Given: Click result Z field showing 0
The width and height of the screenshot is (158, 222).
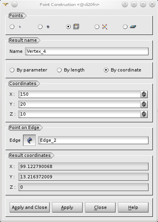Looking at the screenshot, I should (83, 187).
